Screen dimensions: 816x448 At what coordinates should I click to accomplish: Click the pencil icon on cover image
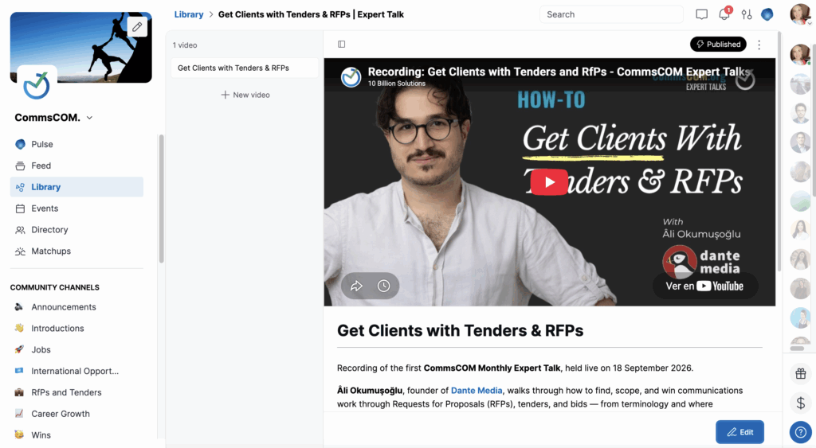coord(137,26)
